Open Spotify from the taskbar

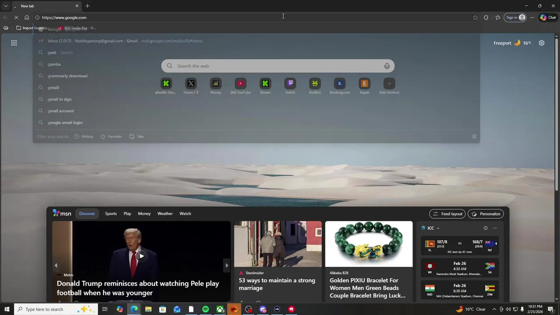click(206, 309)
